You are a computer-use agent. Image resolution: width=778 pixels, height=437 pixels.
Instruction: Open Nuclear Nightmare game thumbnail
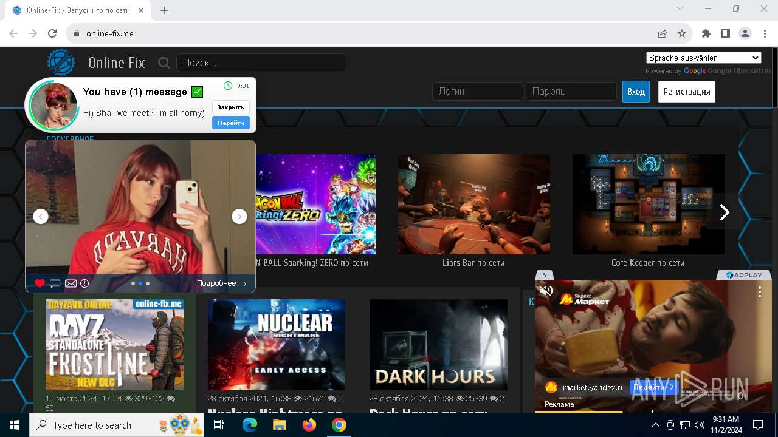(x=277, y=345)
